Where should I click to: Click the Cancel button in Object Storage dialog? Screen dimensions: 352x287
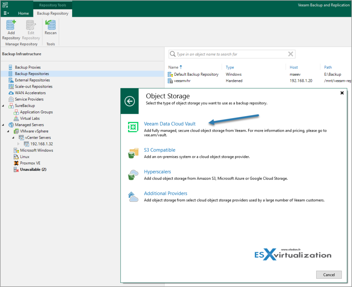pyautogui.click(x=329, y=275)
